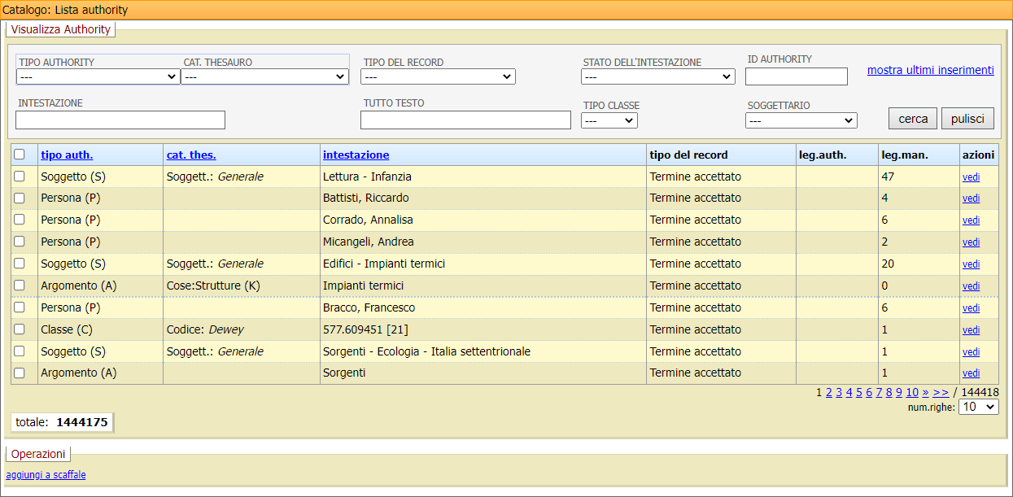
Task: Open the mostra ultimi inserimenti link
Action: coord(930,70)
